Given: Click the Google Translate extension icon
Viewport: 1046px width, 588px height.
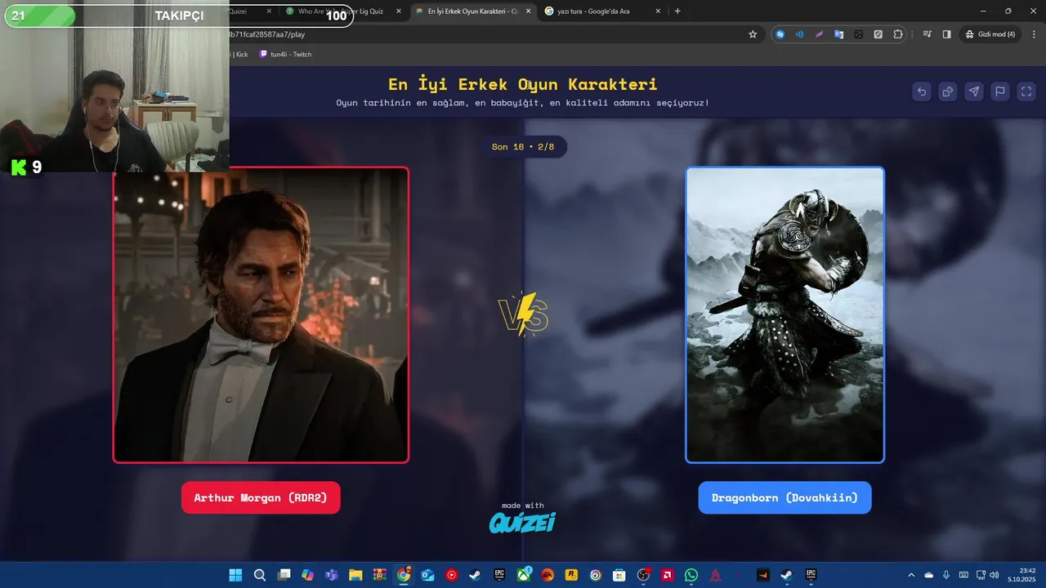Looking at the screenshot, I should (x=838, y=34).
